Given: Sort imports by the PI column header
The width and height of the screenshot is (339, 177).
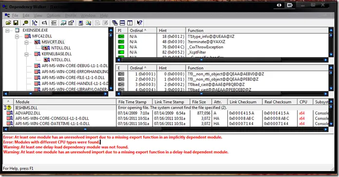Looking at the screenshot, I should click(x=122, y=31).
